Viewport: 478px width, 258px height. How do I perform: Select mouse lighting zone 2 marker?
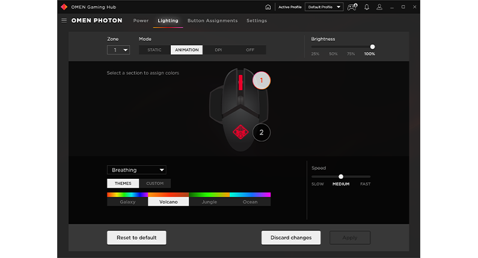point(262,133)
